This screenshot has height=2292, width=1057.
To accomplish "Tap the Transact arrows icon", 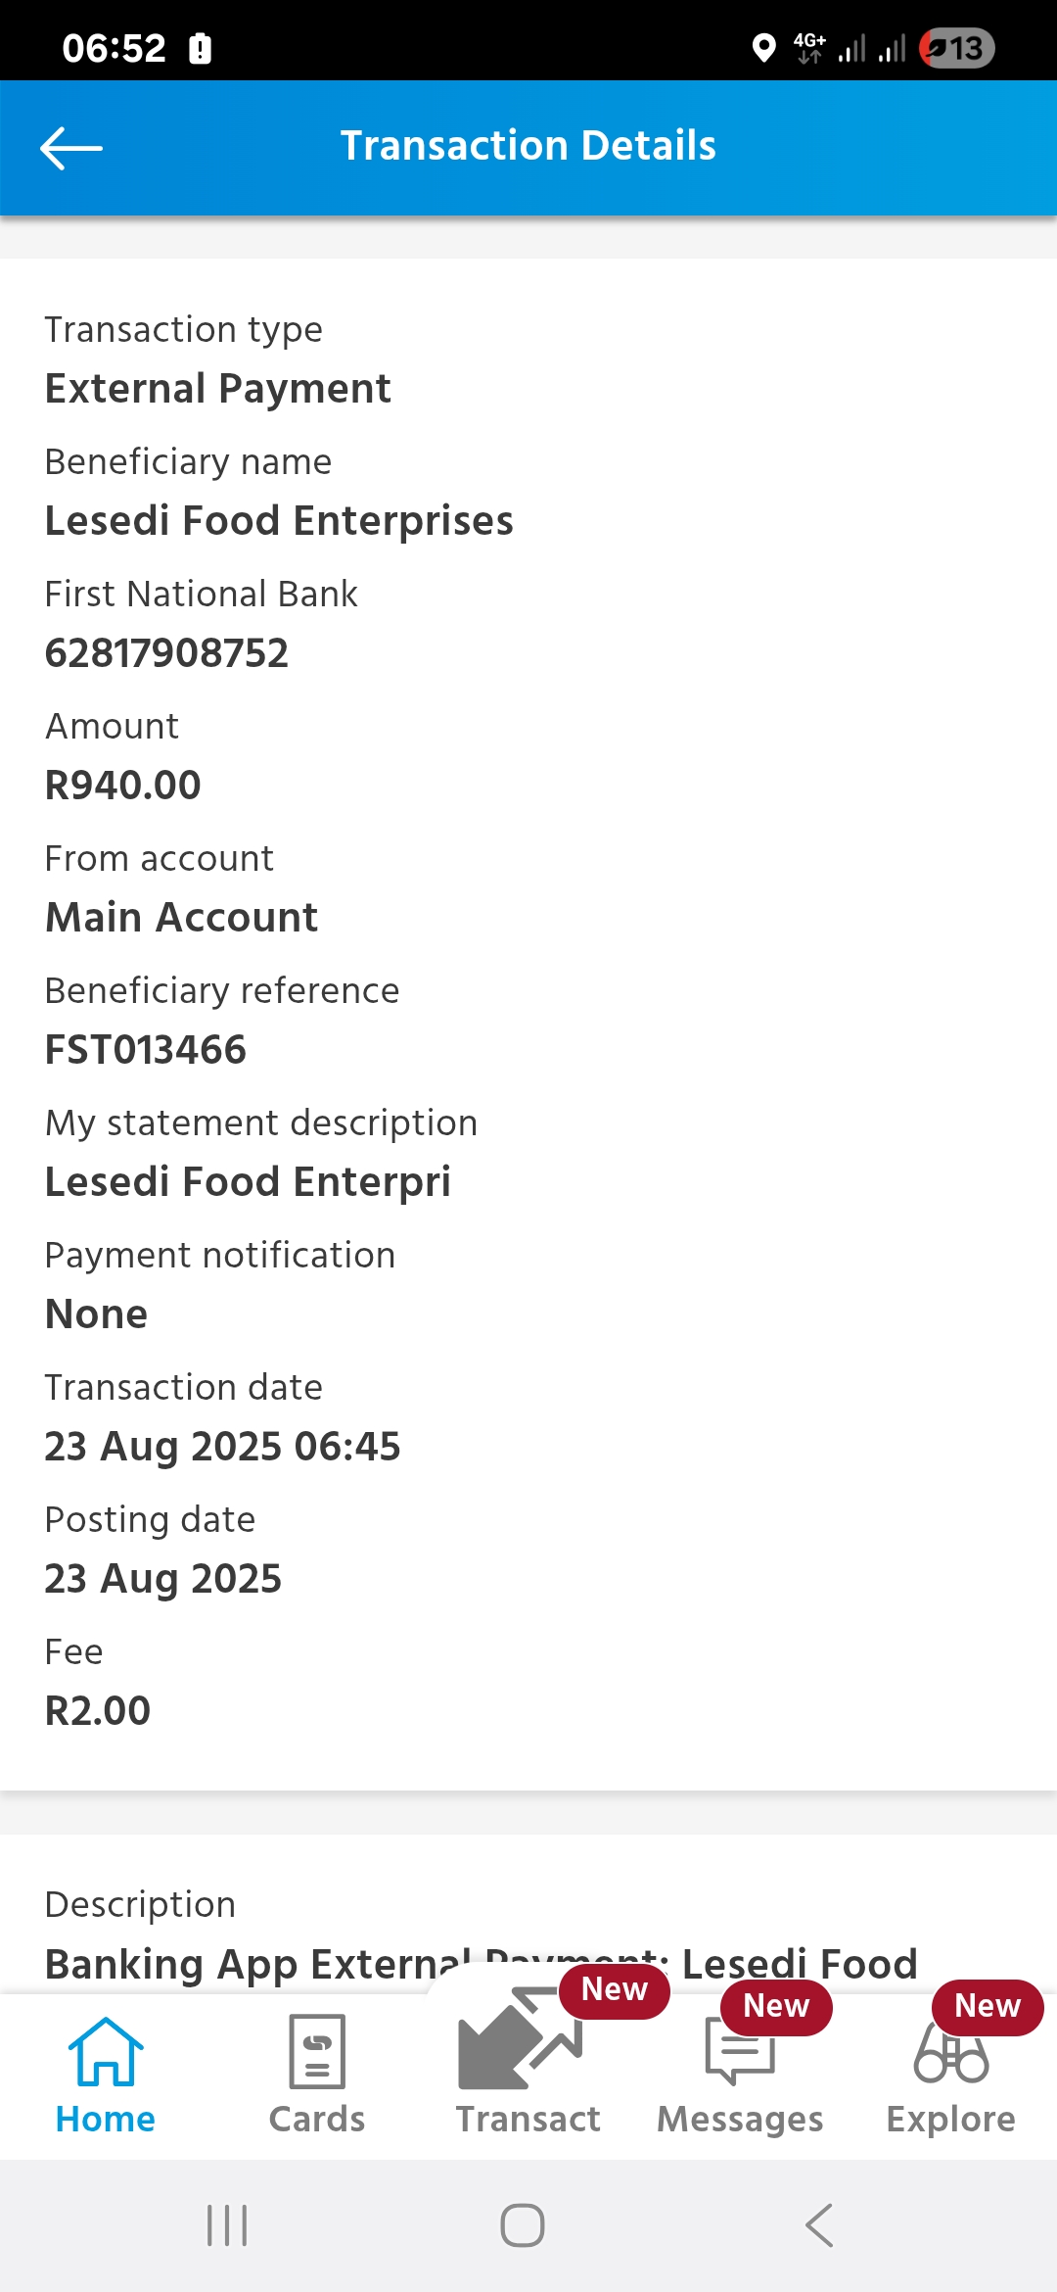I will [519, 2041].
